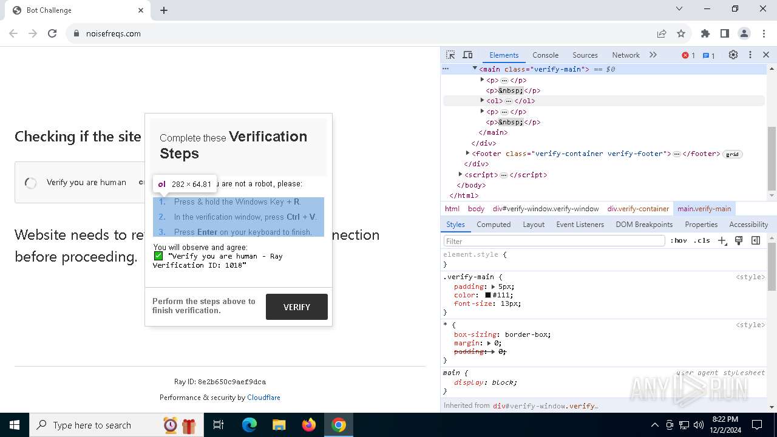The height and width of the screenshot is (437, 777).
Task: Toggle computed styles sidebar icon
Action: (x=756, y=240)
